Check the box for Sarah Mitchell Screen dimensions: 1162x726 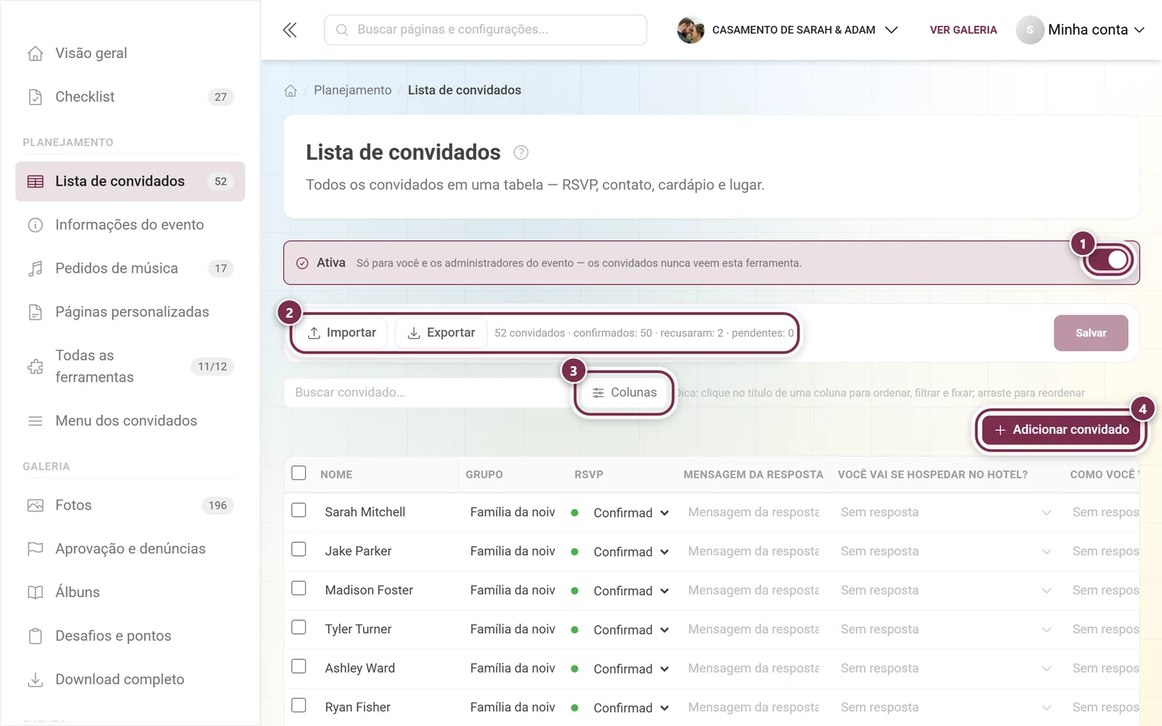pyautogui.click(x=299, y=511)
